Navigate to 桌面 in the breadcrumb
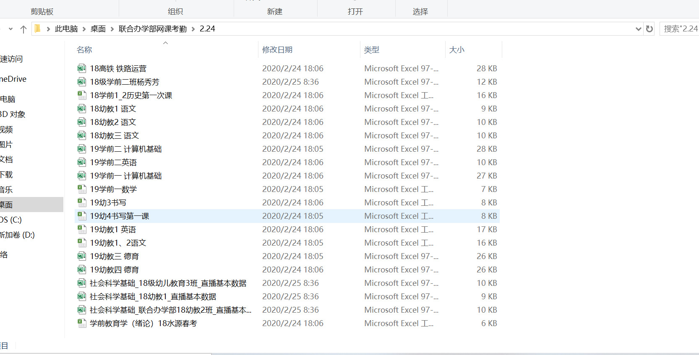The height and width of the screenshot is (355, 699). pyautogui.click(x=98, y=29)
